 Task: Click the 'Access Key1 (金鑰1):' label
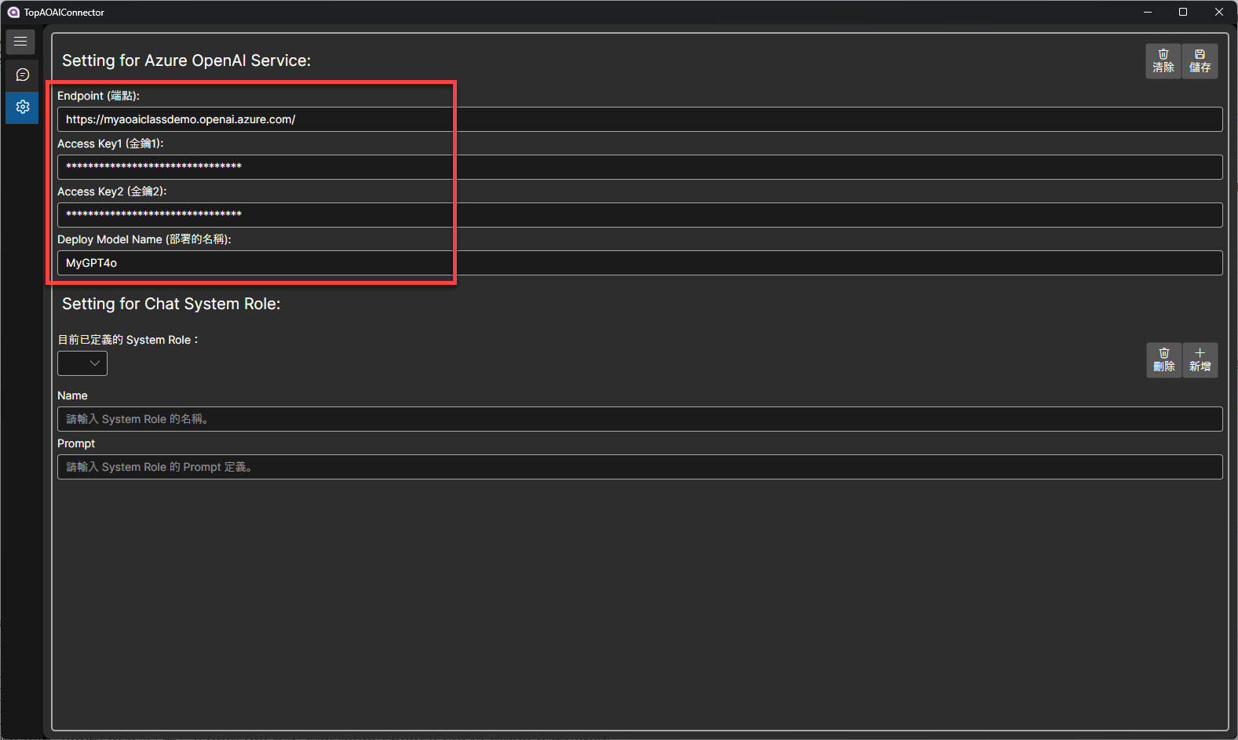(x=111, y=144)
